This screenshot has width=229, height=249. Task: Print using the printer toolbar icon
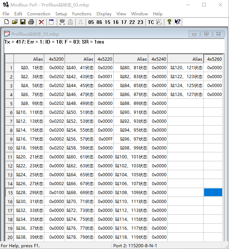click(31, 22)
